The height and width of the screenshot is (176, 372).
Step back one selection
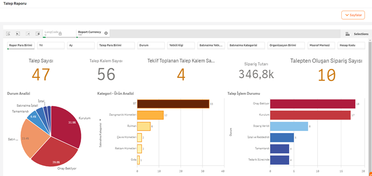[18, 33]
